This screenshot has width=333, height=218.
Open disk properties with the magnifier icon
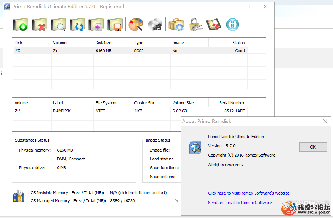click(58, 25)
